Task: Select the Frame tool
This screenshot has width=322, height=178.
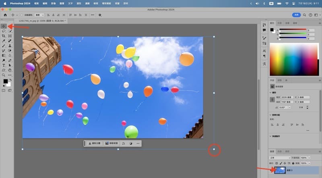Action: point(10,36)
